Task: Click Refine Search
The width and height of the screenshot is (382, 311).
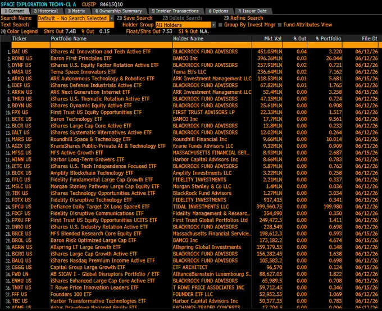Action: pyautogui.click(x=243, y=18)
